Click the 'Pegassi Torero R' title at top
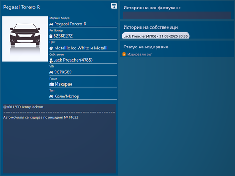Image resolution: width=235 pixels, height=176 pixels. 22,7
